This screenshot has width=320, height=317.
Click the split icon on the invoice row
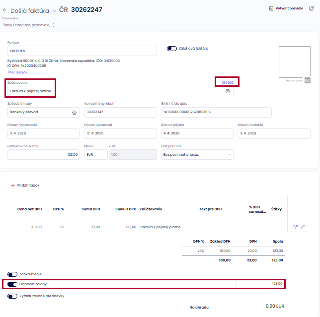(x=296, y=227)
